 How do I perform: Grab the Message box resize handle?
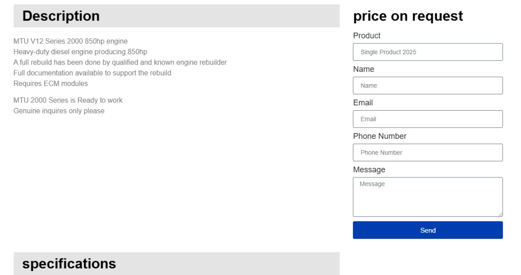(x=500, y=214)
